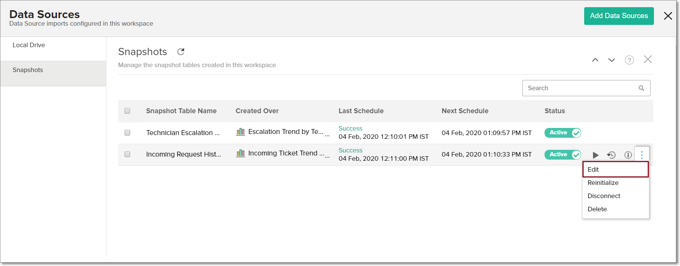
Task: Click the search magnifier icon
Action: click(641, 88)
